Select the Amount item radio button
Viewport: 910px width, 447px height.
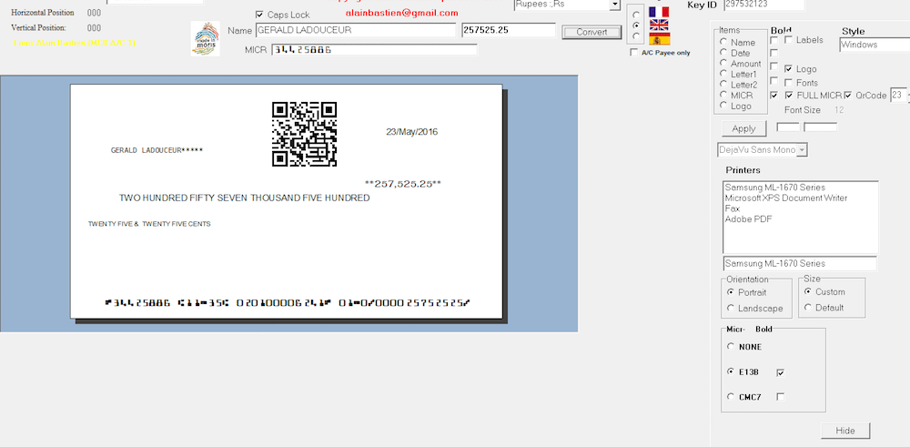[x=723, y=63]
